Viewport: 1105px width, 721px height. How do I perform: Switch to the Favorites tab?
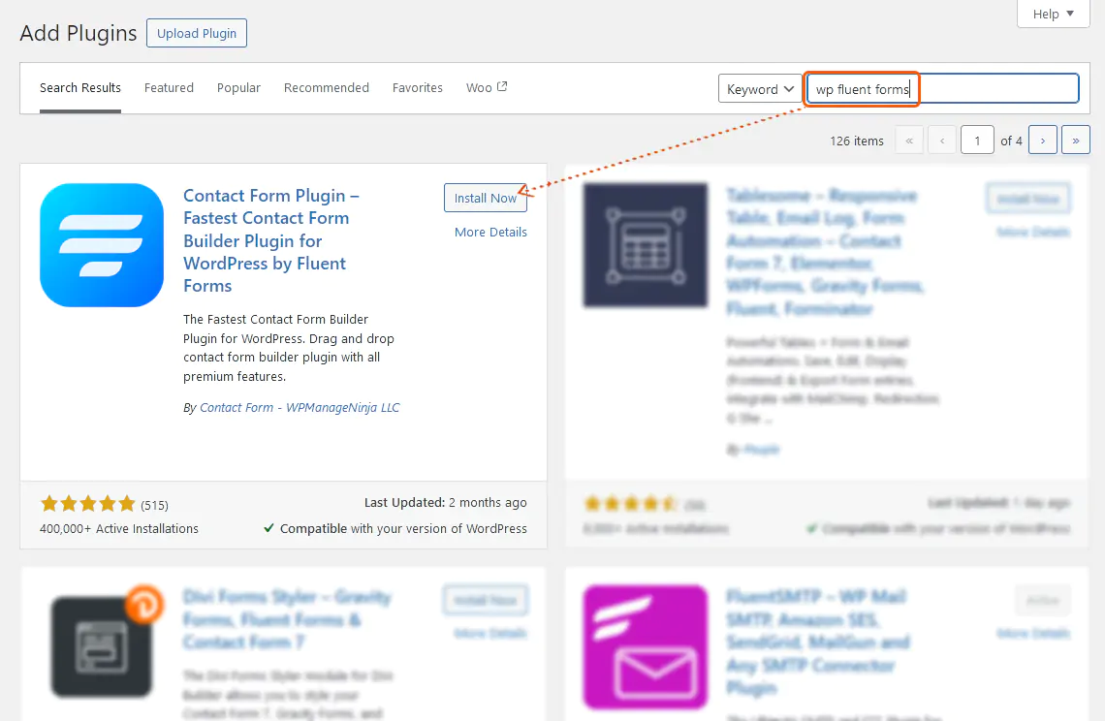418,87
